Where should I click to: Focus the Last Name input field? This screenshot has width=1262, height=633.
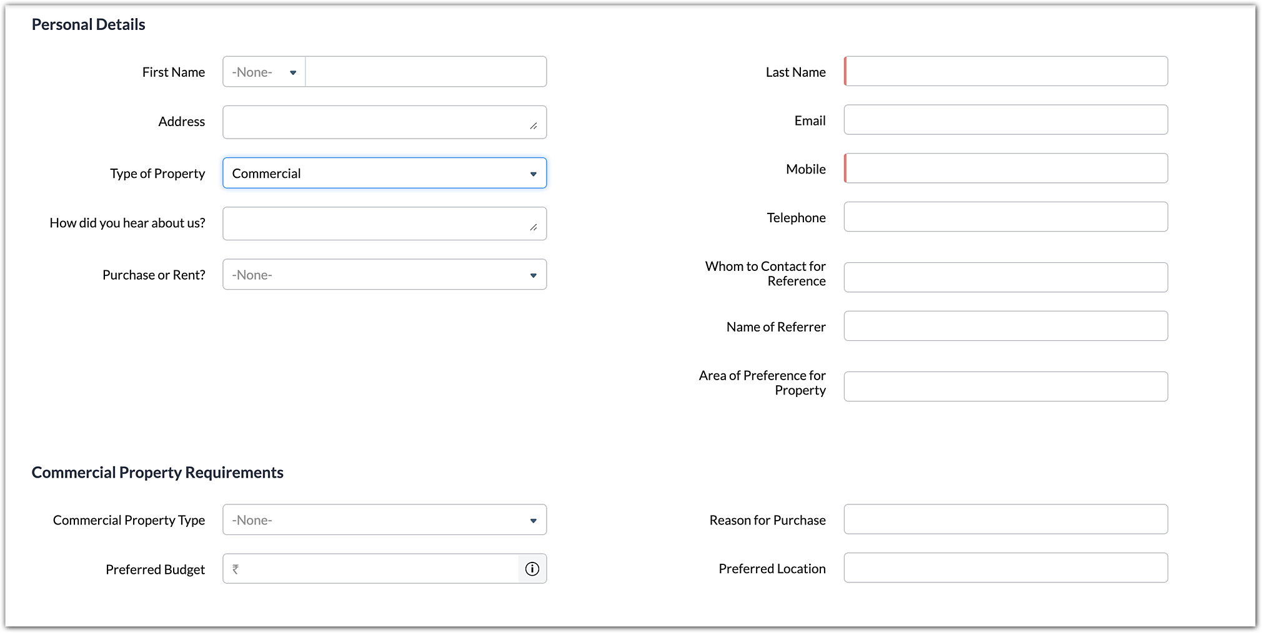1006,71
